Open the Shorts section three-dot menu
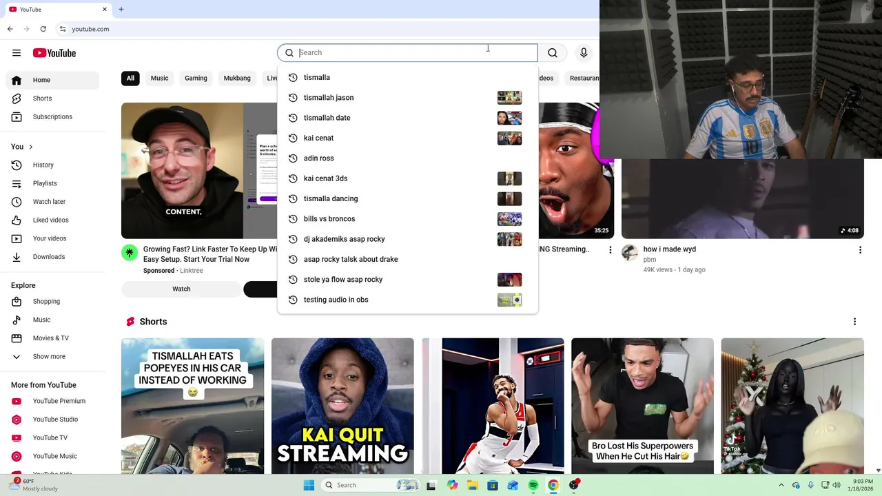The image size is (882, 496). (x=854, y=322)
